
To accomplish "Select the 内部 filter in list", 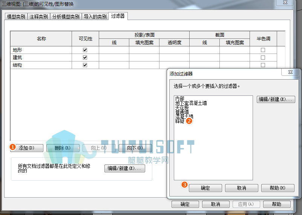I will click(x=180, y=98).
